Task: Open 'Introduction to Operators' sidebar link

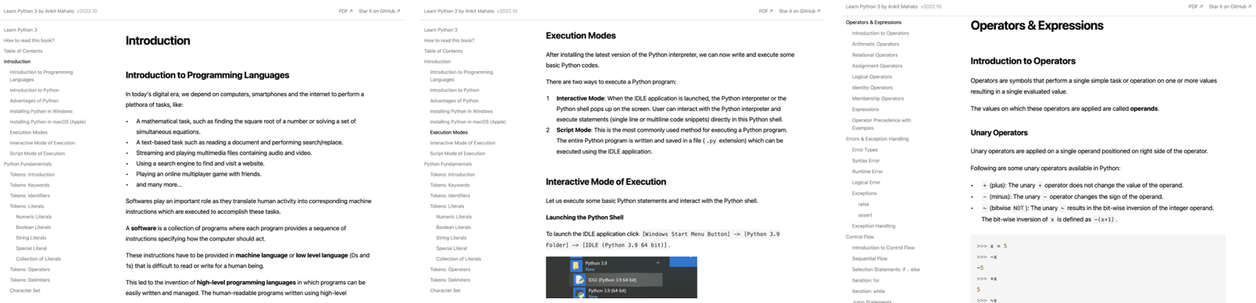Action: (880, 33)
